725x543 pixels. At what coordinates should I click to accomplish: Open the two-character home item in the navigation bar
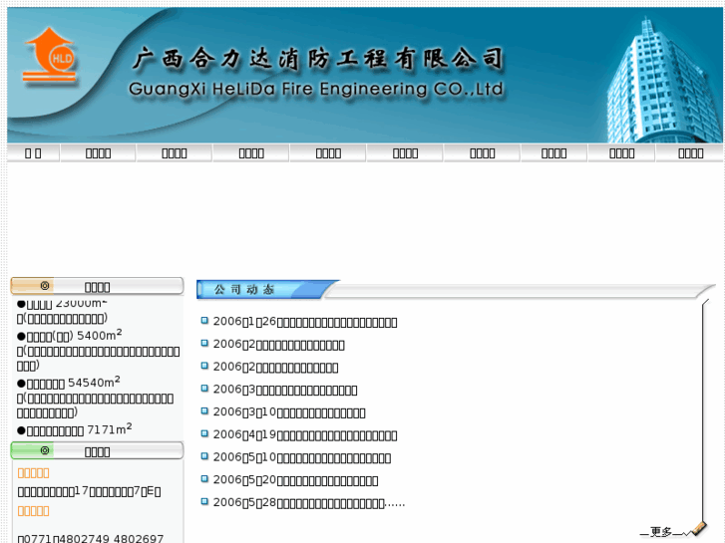(x=33, y=153)
